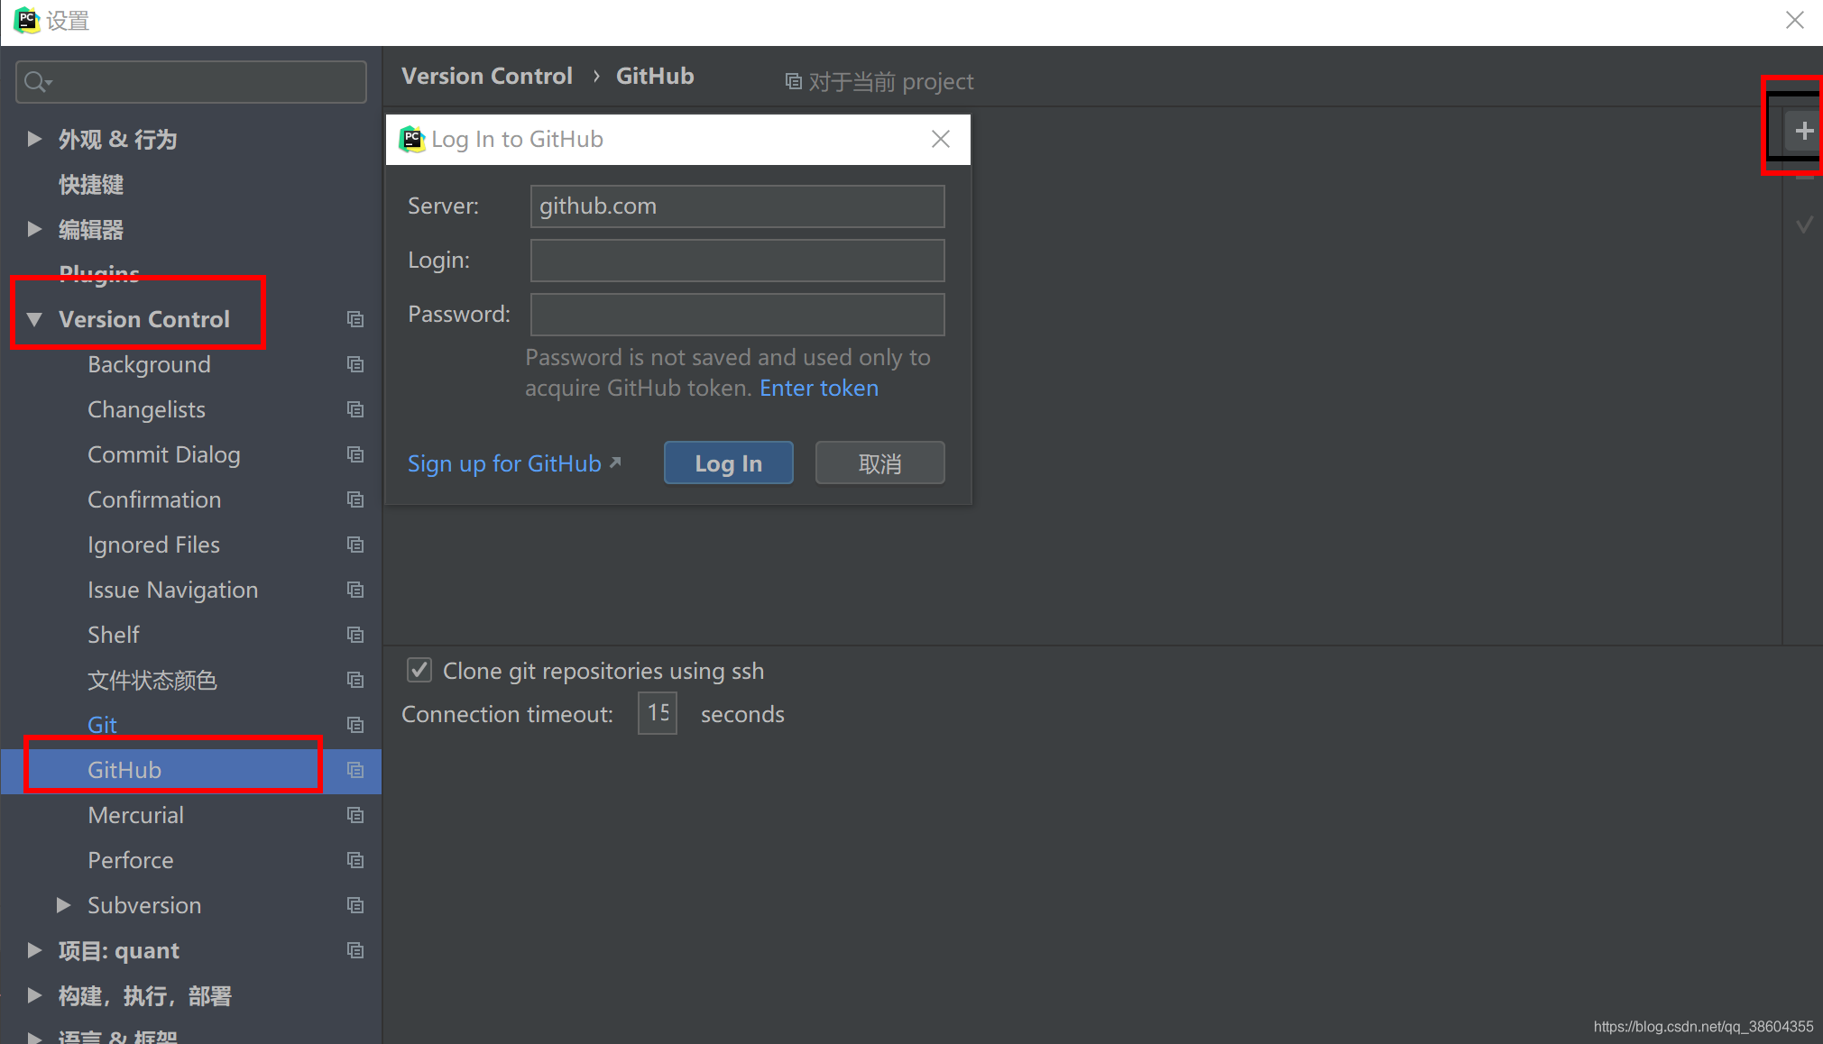Click project-level icon beside Ignored Files

point(355,545)
